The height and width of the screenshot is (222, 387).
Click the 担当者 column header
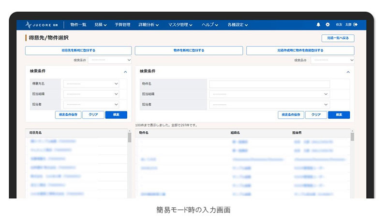[297, 133]
